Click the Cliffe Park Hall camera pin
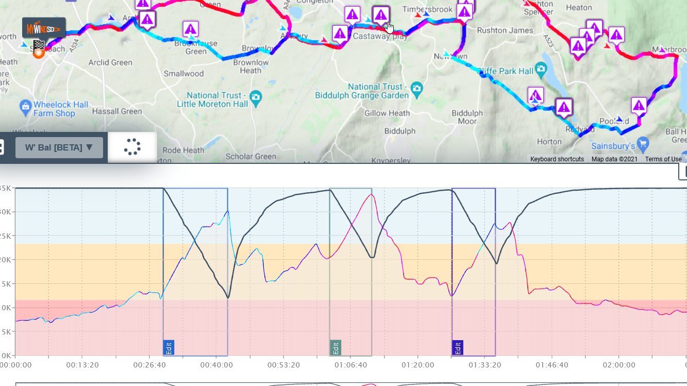 (x=541, y=68)
